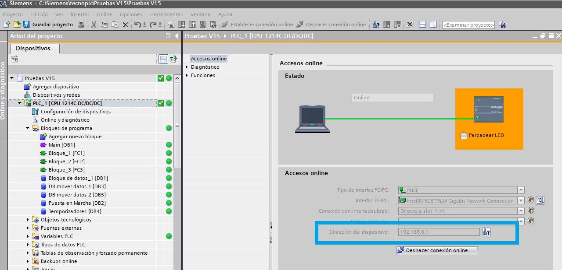Image resolution: width=562 pixels, height=270 pixels.
Task: Start simulation using the RT toolbar icon
Action: 213,25
